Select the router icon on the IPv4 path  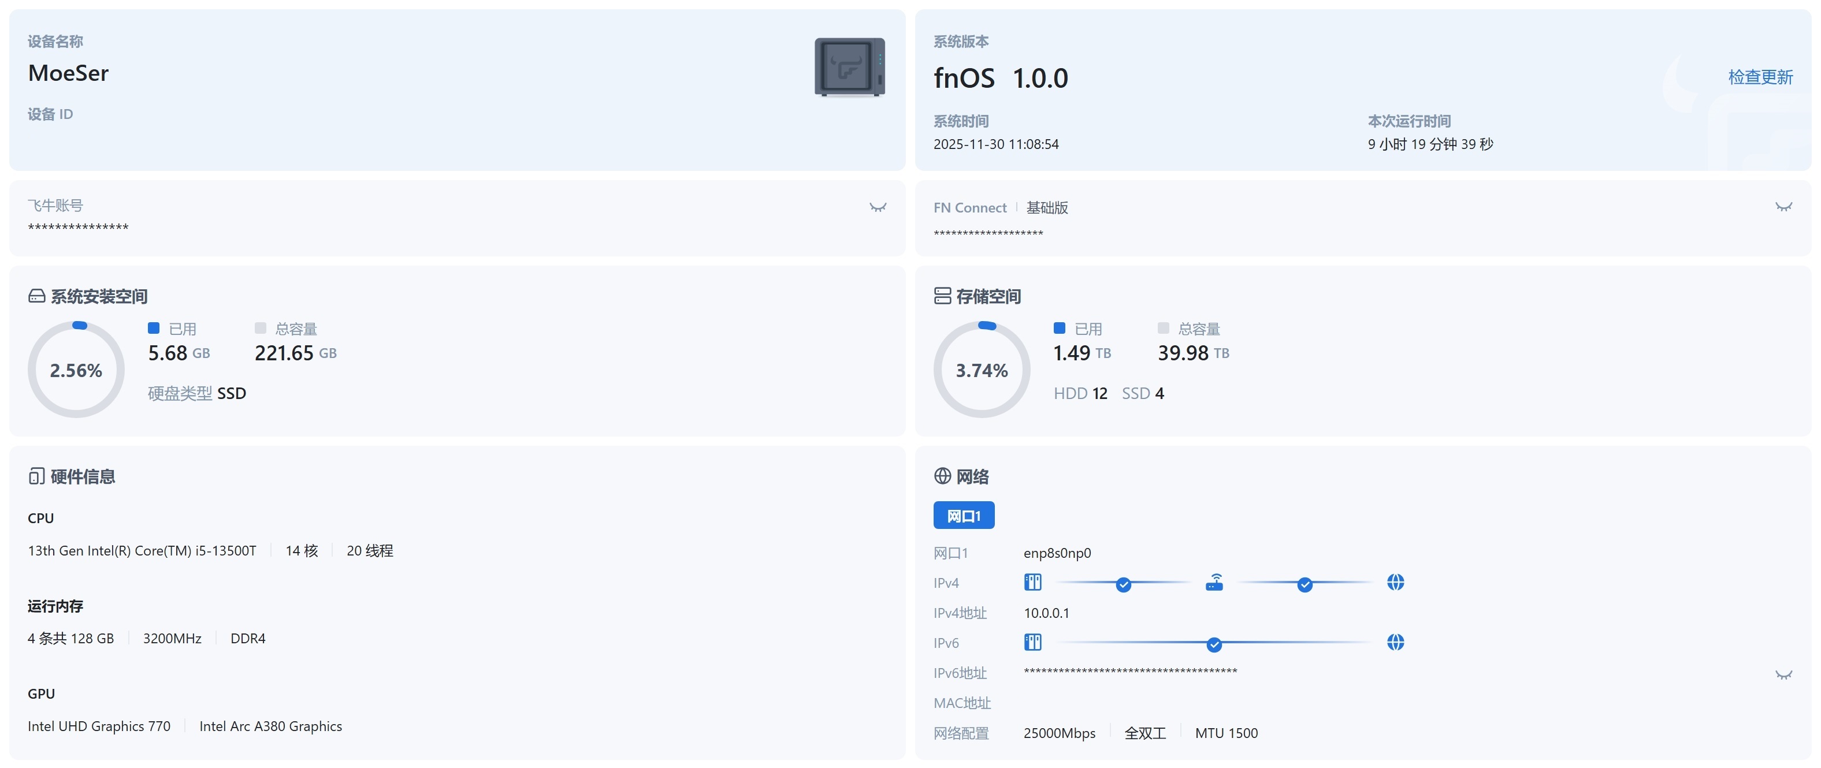(1214, 582)
